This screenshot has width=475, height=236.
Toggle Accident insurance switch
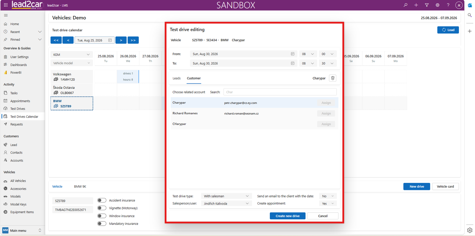(x=102, y=200)
